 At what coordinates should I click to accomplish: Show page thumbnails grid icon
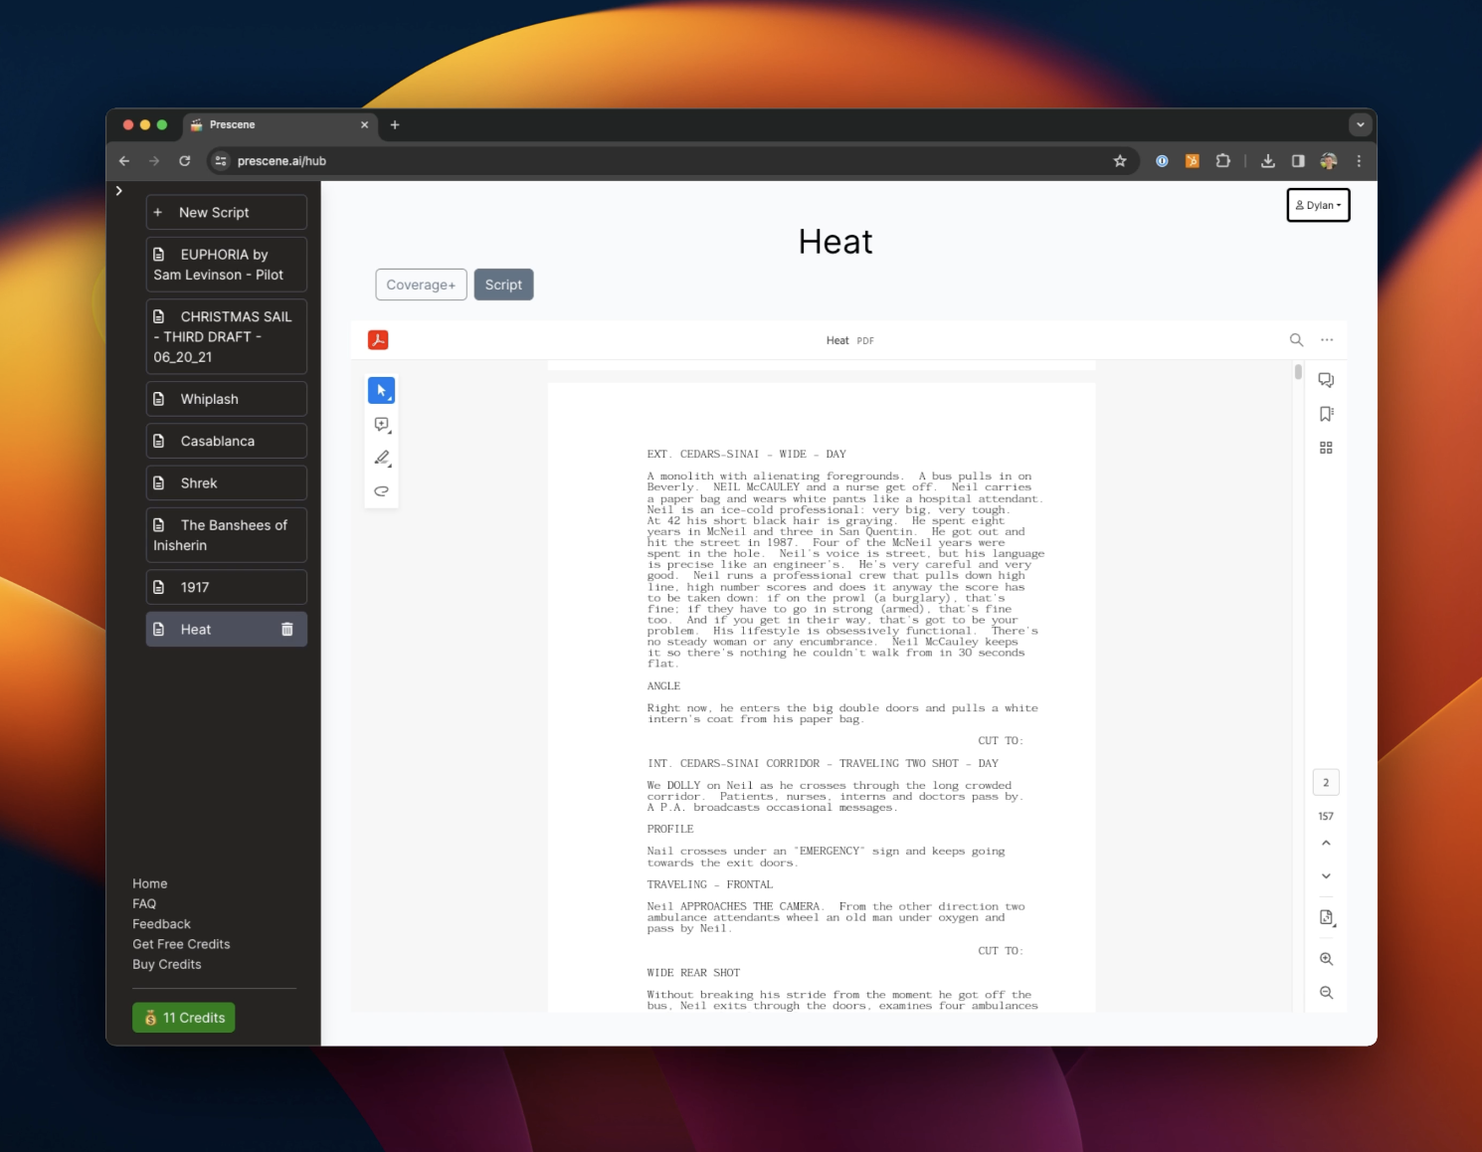coord(1326,448)
